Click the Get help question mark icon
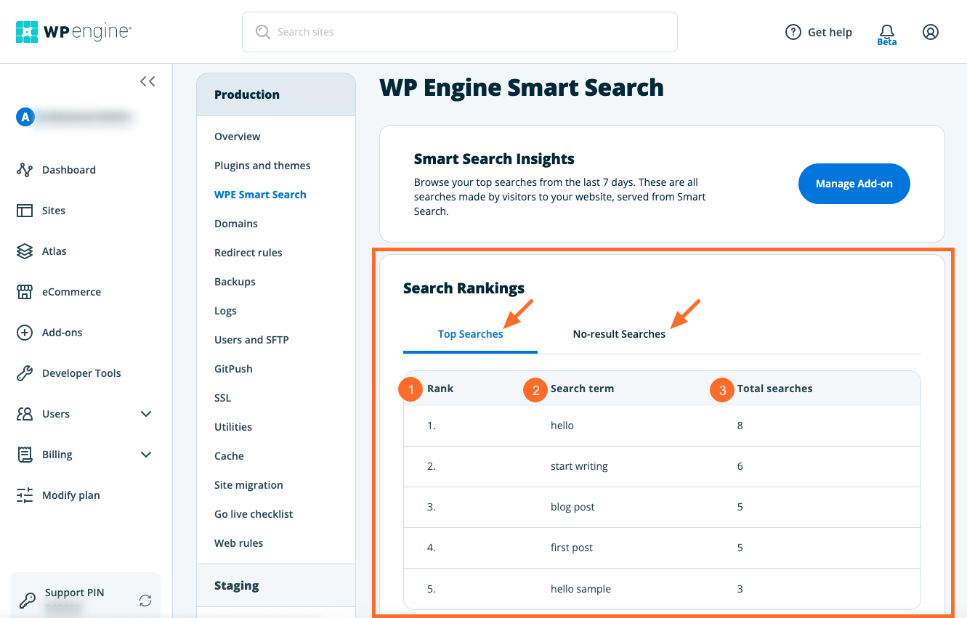Screen dimensions: 967x618 tap(793, 32)
